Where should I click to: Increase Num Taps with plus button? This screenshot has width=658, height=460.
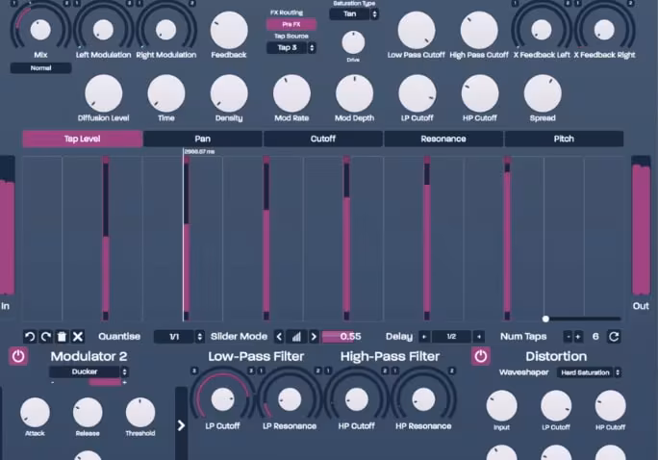click(578, 337)
